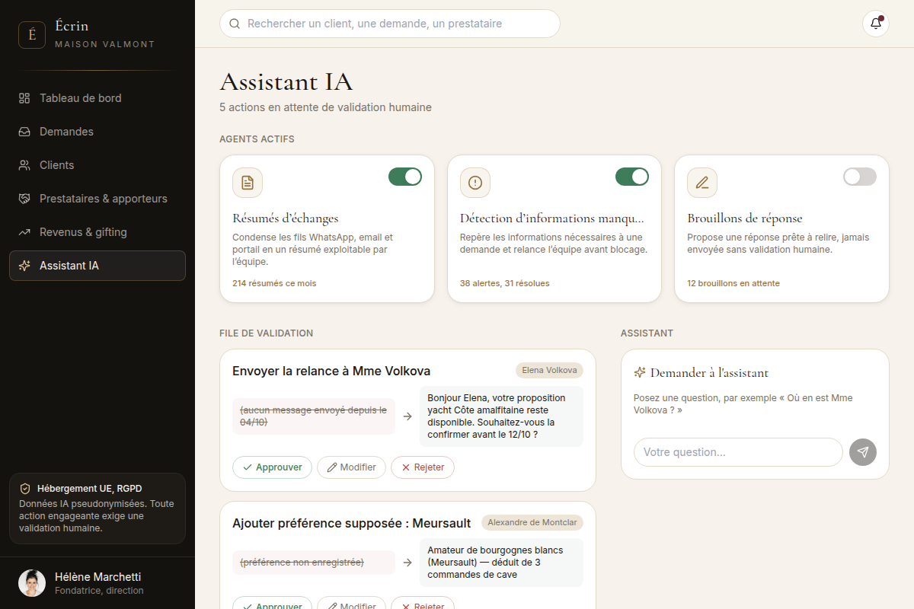Click the 'Amateur de bourgognes blancs' proposal text
Viewport: 914px width, 609px height.
pyautogui.click(x=501, y=563)
